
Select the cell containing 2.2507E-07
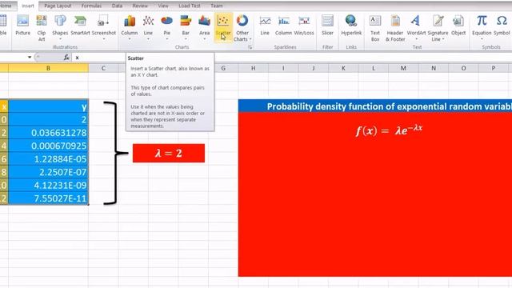coord(48,172)
